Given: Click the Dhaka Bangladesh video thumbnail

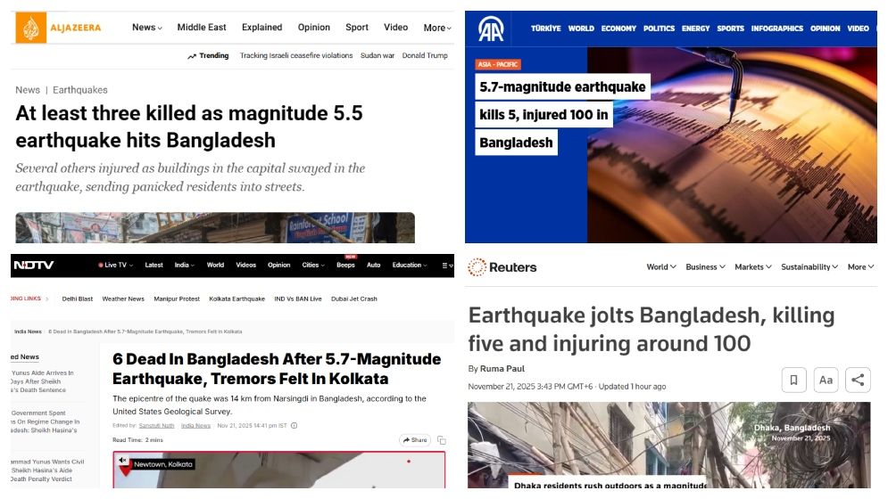Looking at the screenshot, I should click(668, 445).
